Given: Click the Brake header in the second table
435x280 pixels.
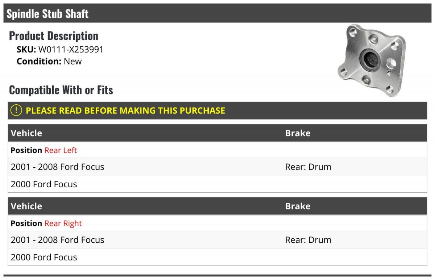Looking at the screenshot, I should (x=298, y=206).
